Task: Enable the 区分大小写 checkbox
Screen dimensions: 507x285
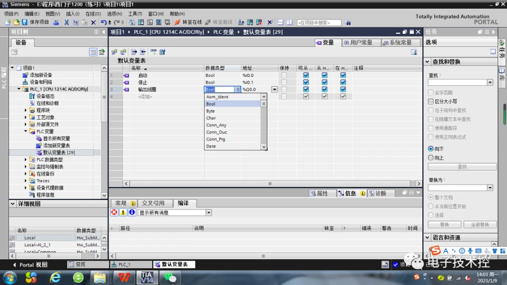Action: pos(430,101)
